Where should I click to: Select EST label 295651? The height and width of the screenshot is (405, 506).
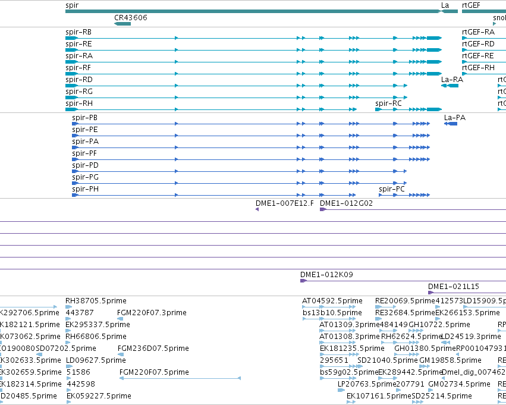(x=334, y=360)
